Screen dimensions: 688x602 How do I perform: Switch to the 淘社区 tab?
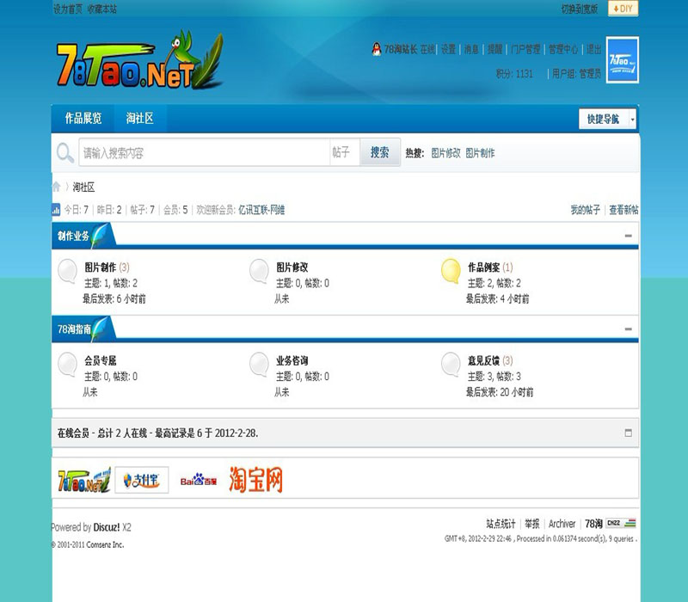[x=140, y=119]
